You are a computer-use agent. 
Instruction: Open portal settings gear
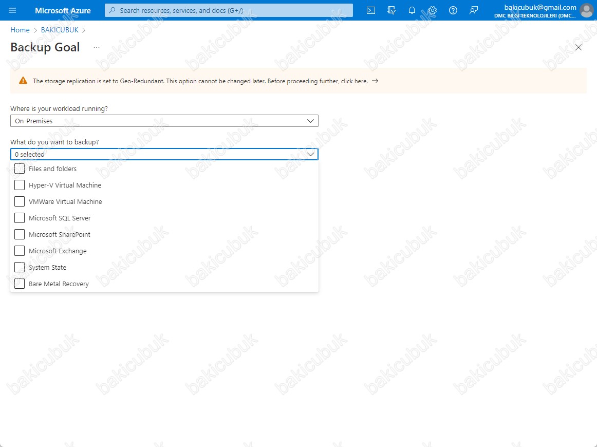pos(433,10)
